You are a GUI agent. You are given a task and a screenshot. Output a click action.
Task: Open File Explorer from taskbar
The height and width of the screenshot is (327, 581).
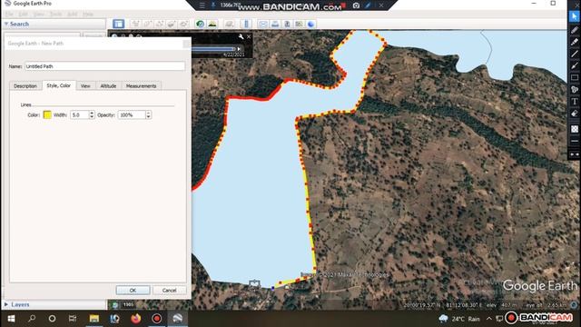(94, 319)
